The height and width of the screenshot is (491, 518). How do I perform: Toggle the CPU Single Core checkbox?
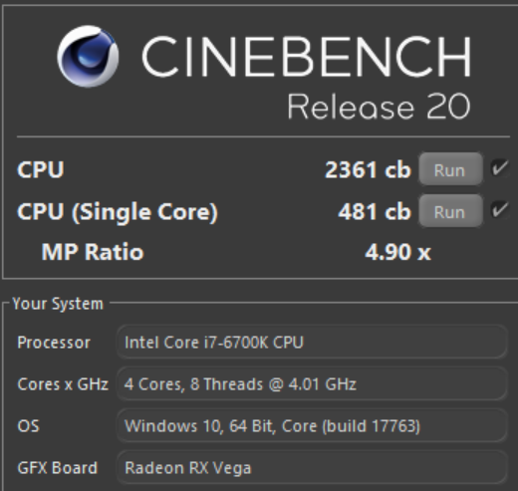click(500, 210)
